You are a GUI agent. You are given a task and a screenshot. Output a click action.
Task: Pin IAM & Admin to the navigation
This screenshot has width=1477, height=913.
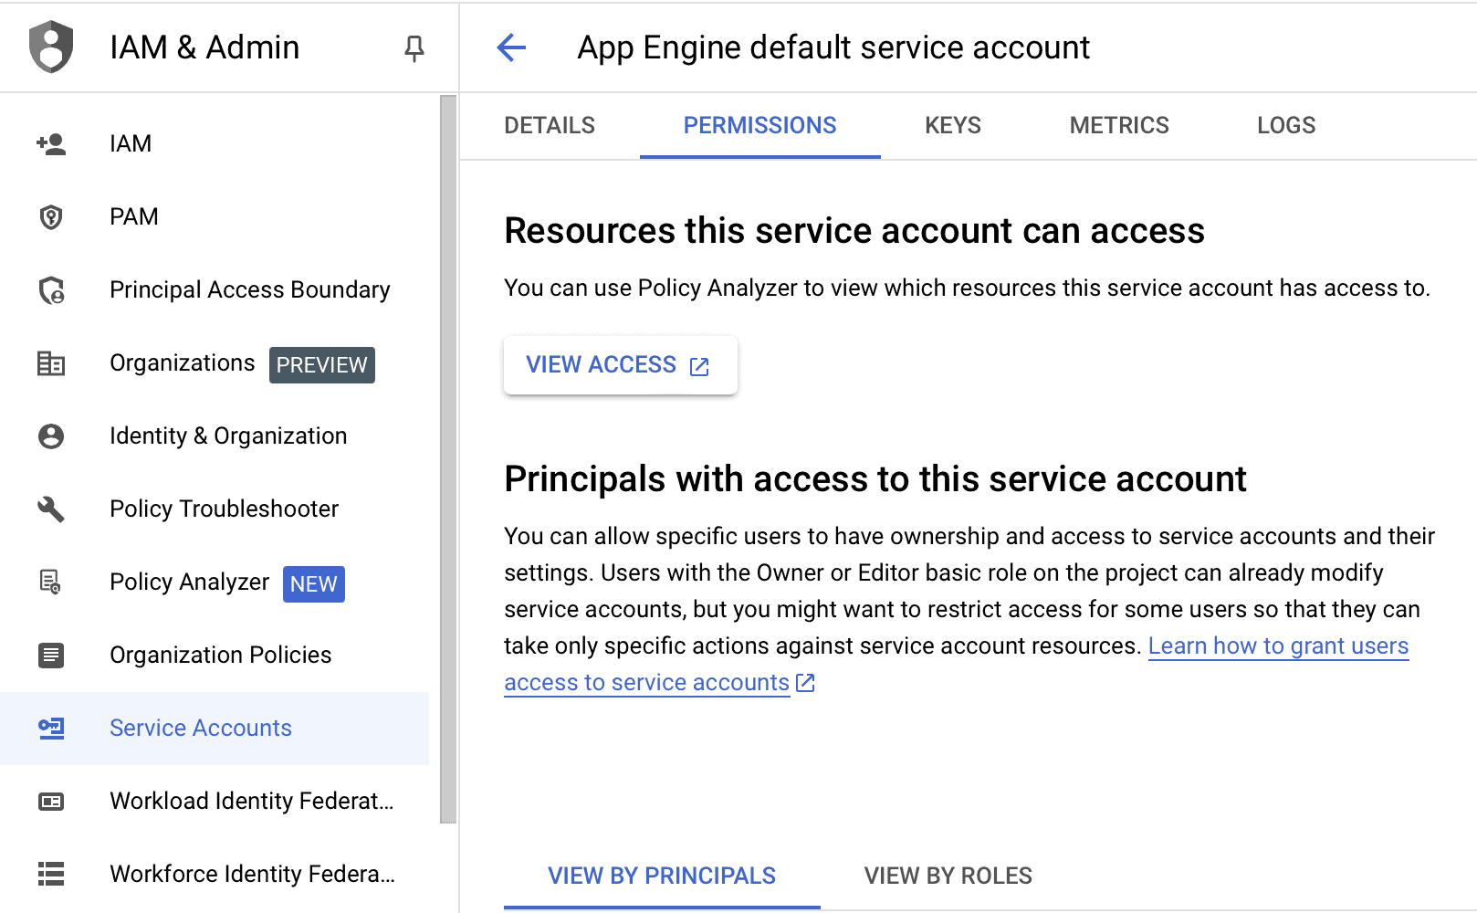pyautogui.click(x=413, y=48)
